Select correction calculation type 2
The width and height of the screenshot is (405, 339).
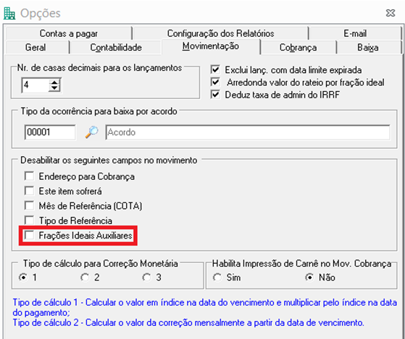85,278
